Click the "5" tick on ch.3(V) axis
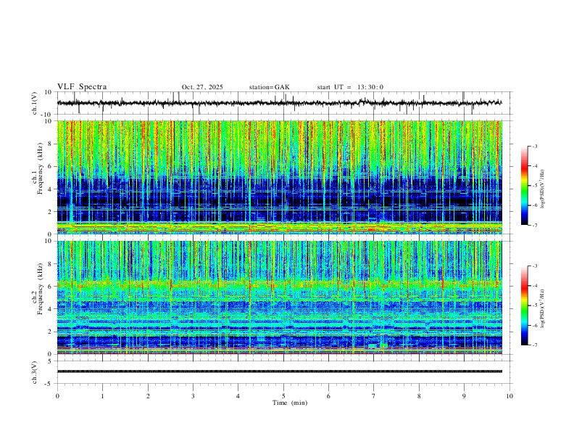Screen dimensions: 574x444 tap(51, 361)
